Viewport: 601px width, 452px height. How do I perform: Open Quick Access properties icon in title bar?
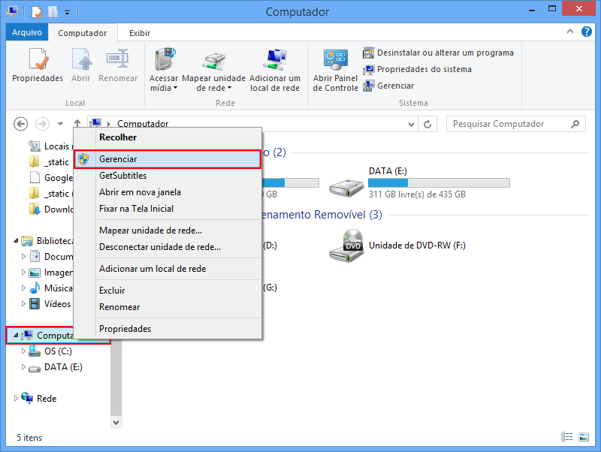(x=37, y=11)
